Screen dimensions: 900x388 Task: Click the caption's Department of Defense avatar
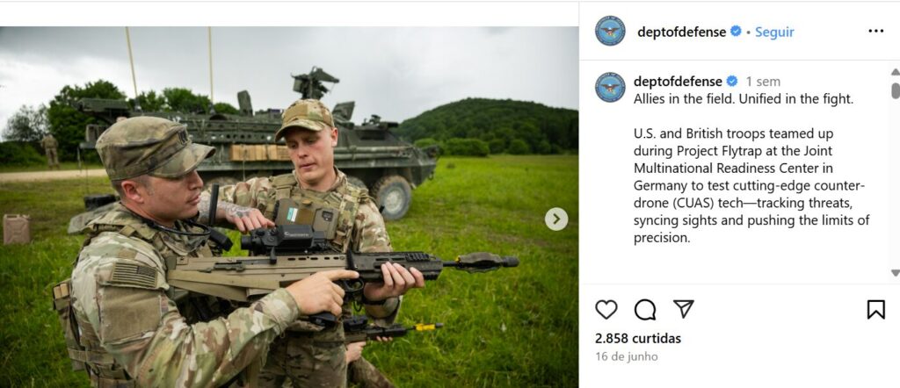coord(610,87)
